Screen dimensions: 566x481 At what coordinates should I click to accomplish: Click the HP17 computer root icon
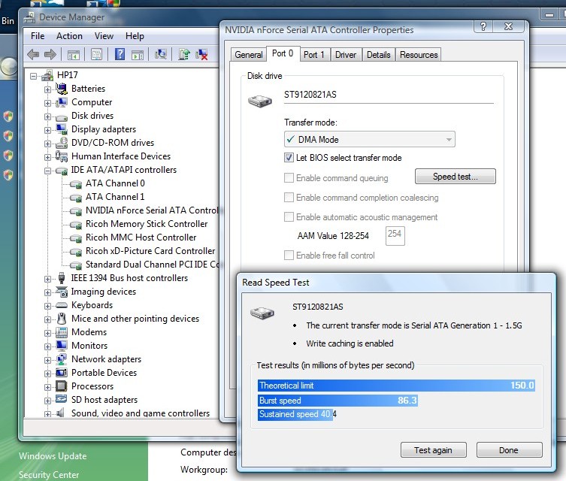(x=47, y=75)
